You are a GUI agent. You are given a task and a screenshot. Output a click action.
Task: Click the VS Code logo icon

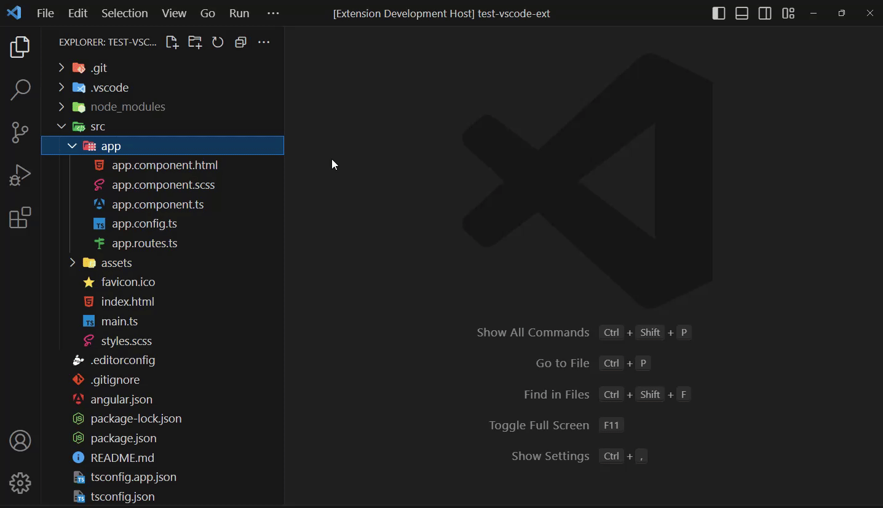[14, 13]
